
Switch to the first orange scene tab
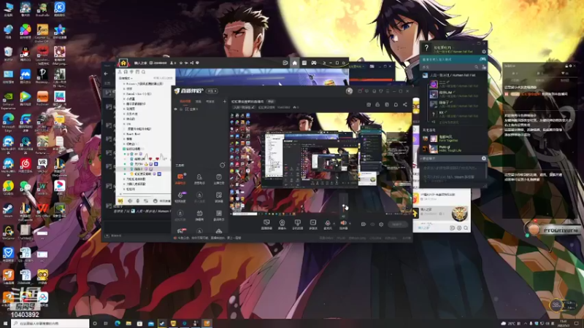(x=185, y=101)
